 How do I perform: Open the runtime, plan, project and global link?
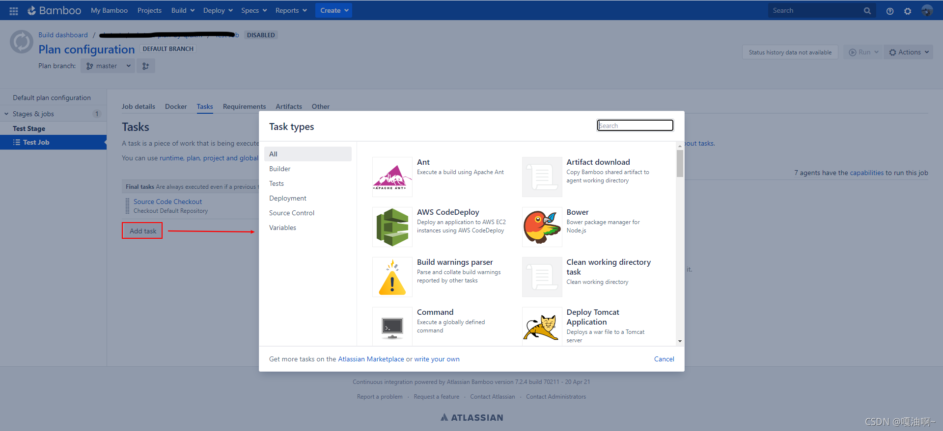(x=209, y=158)
